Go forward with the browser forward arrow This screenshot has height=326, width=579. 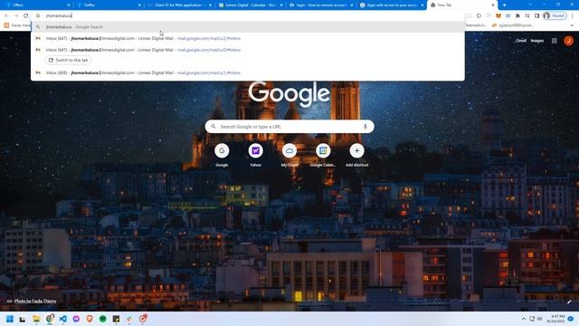click(x=16, y=16)
